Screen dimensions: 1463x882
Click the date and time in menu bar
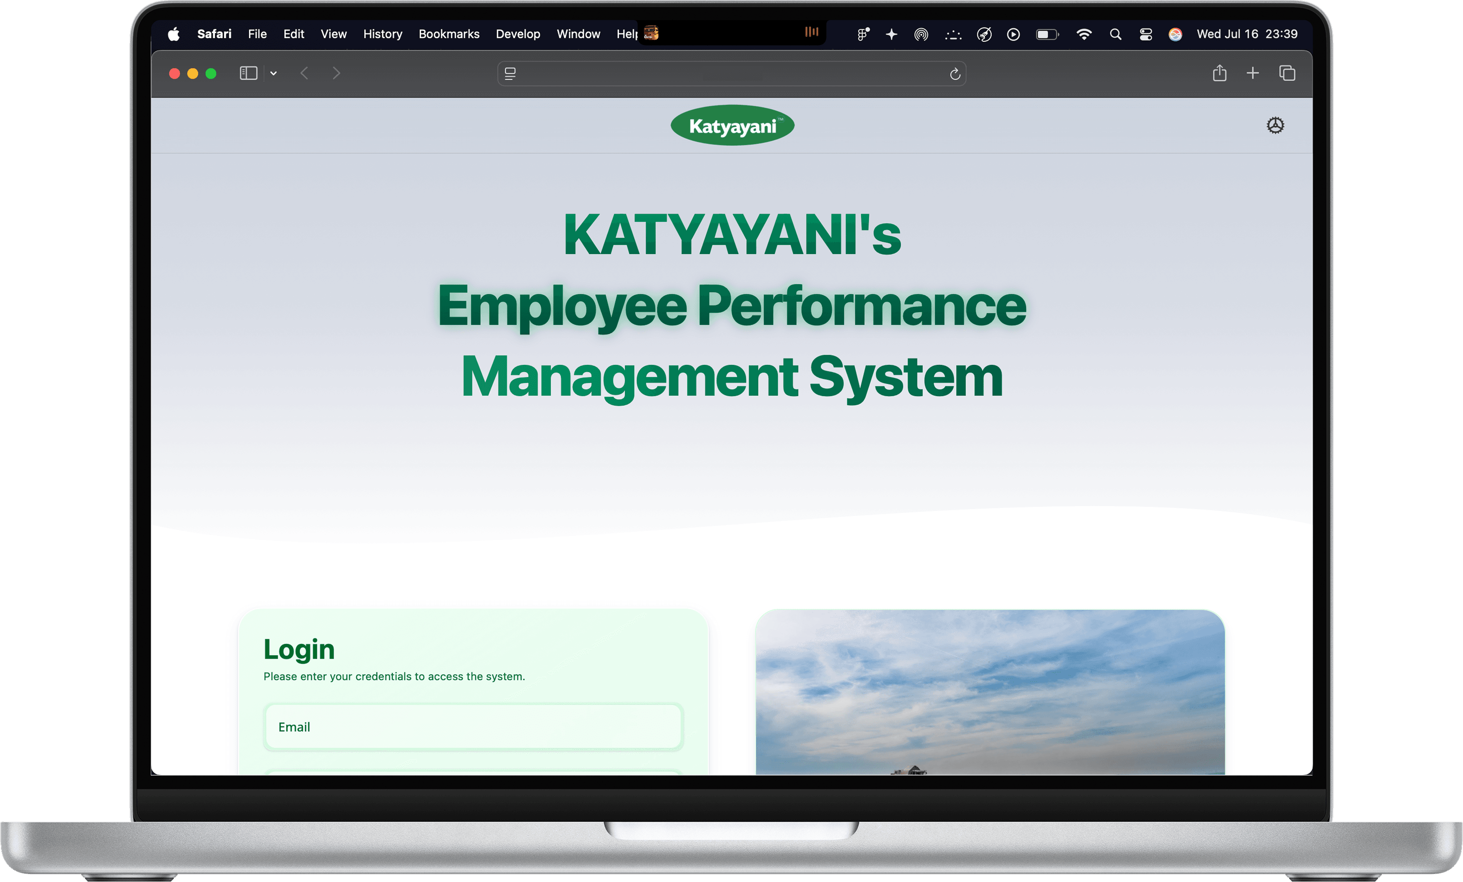pos(1247,34)
